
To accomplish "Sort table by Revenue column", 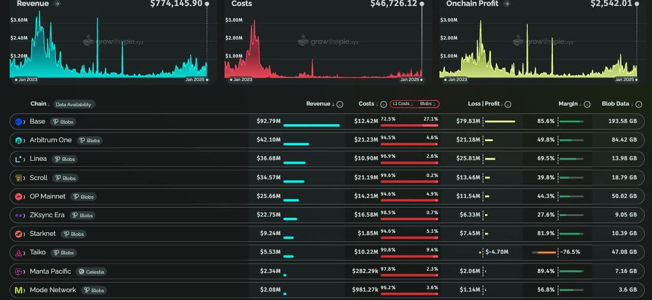I will (x=319, y=104).
